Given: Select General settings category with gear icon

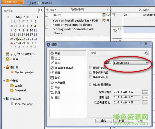Looking at the screenshot, I should [68, 53].
